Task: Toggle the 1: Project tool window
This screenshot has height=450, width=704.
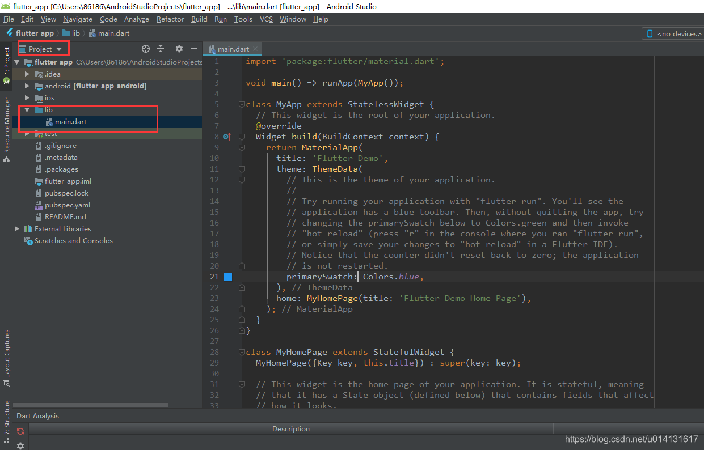Action: [6, 65]
